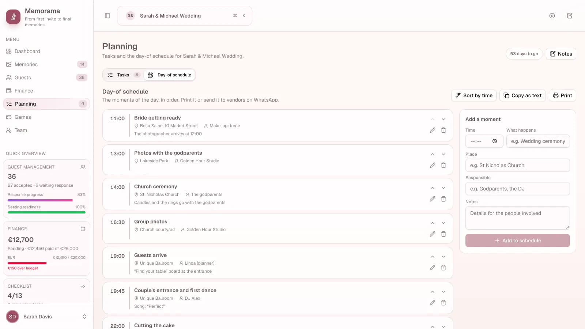Screen dimensions: 585x329
Task: Move Church ceremony down
Action: click(444, 188)
